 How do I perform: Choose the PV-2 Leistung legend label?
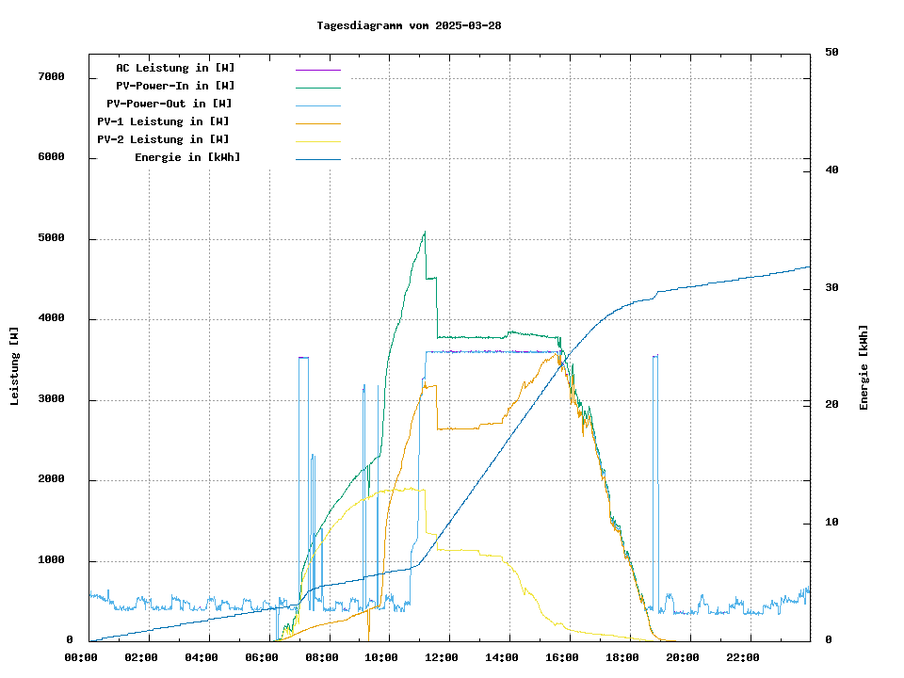click(x=163, y=139)
